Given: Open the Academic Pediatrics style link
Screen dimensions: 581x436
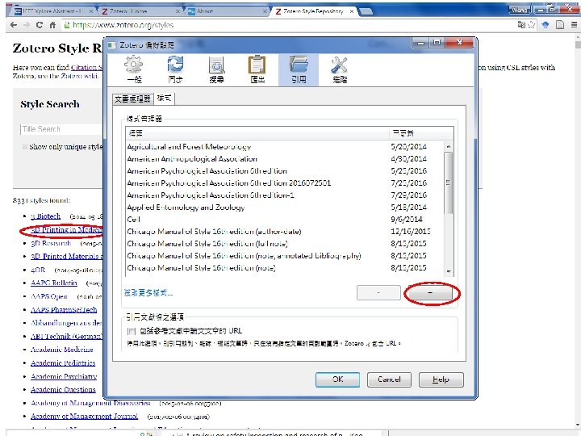Looking at the screenshot, I should click(x=63, y=363).
